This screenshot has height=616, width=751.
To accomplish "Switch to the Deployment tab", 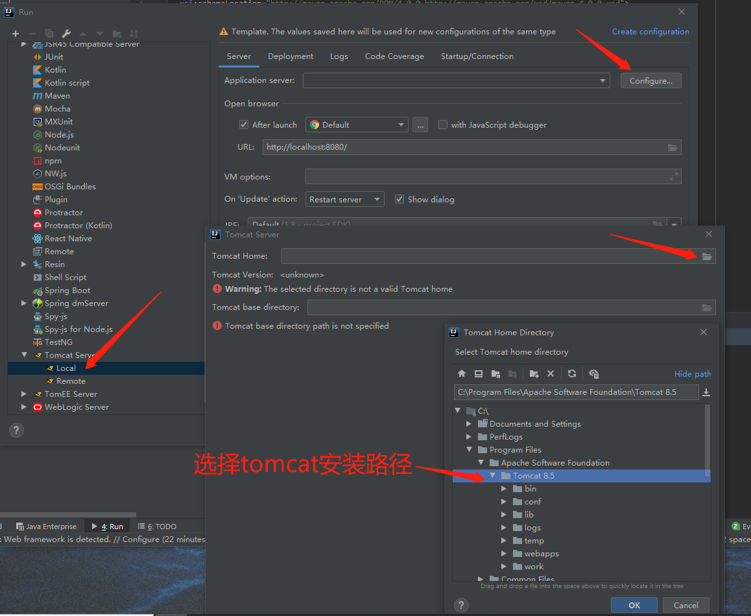I will (291, 56).
